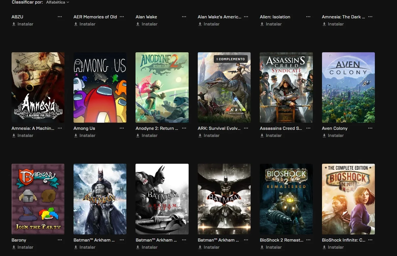
Task: Click the "Among Us" title text
Action: coord(84,128)
